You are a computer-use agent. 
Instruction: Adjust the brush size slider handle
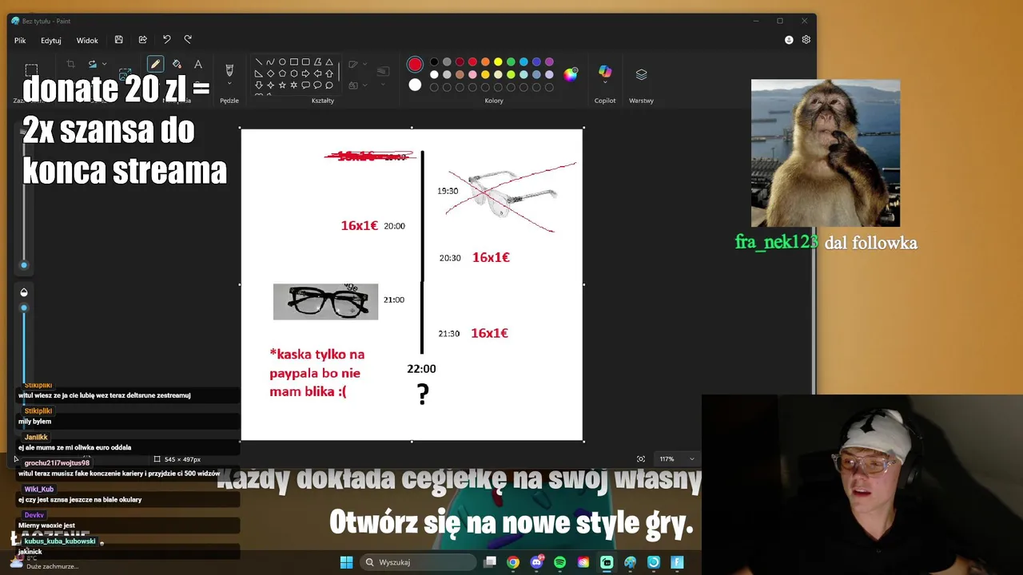point(24,265)
